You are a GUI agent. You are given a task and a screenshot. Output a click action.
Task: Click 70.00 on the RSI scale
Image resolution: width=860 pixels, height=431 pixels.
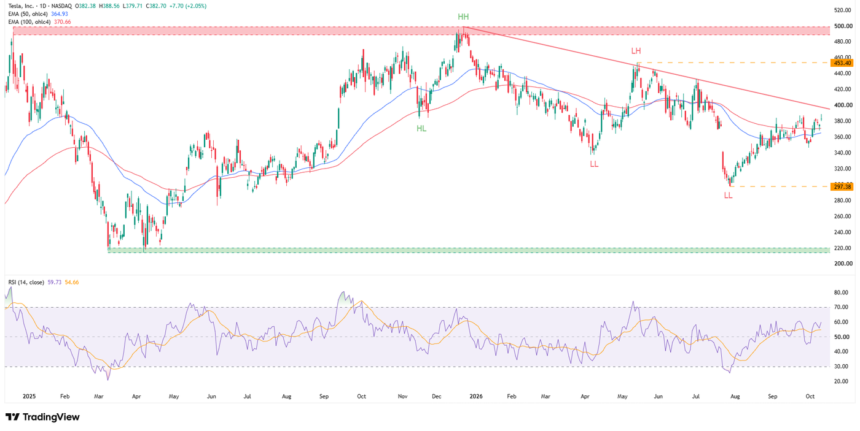(842, 307)
